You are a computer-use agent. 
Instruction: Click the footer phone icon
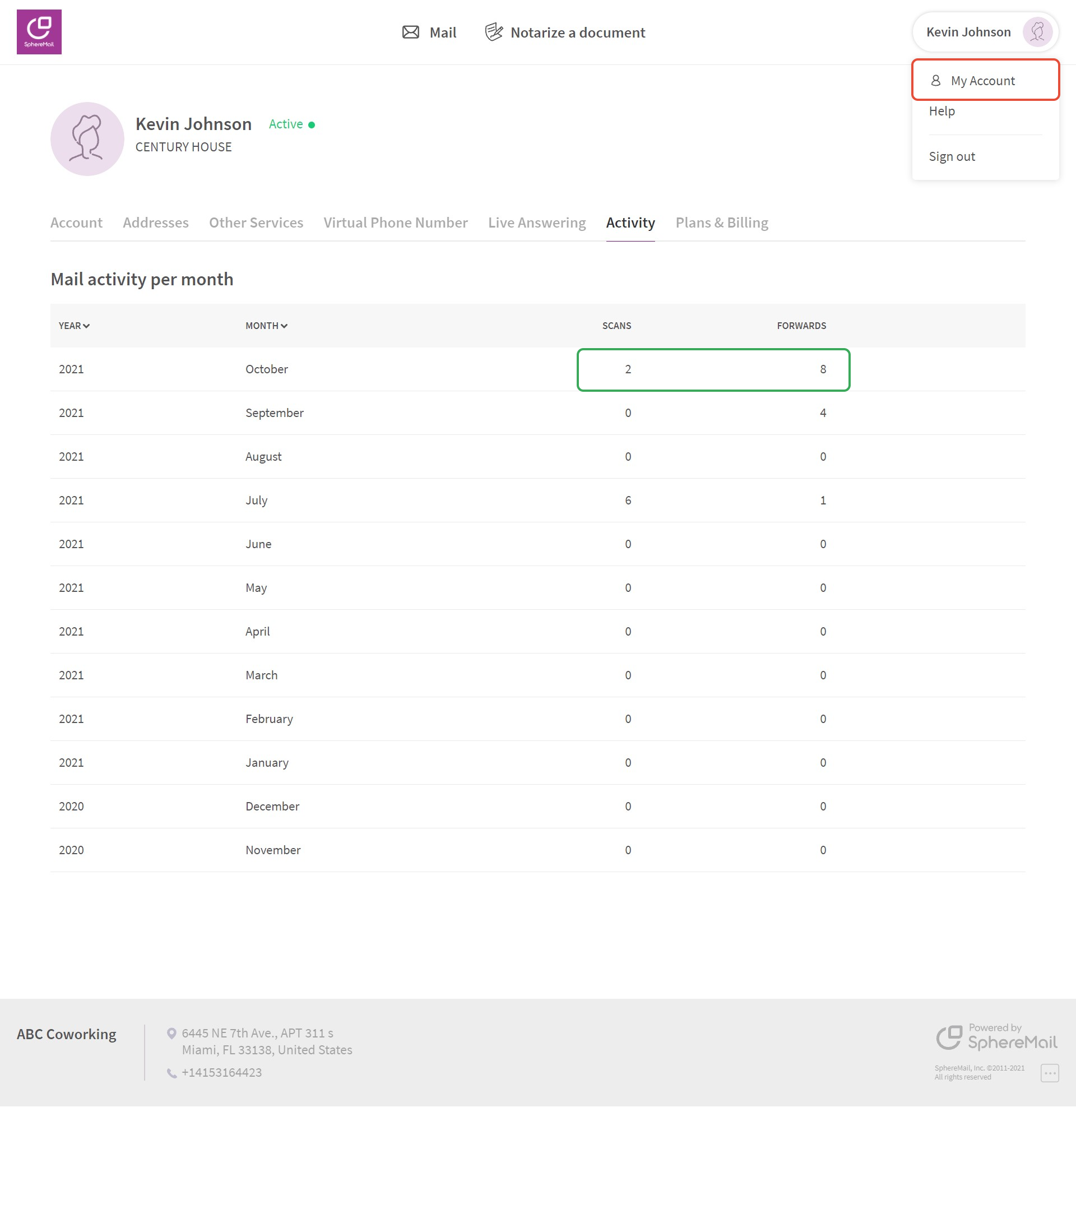click(x=171, y=1073)
